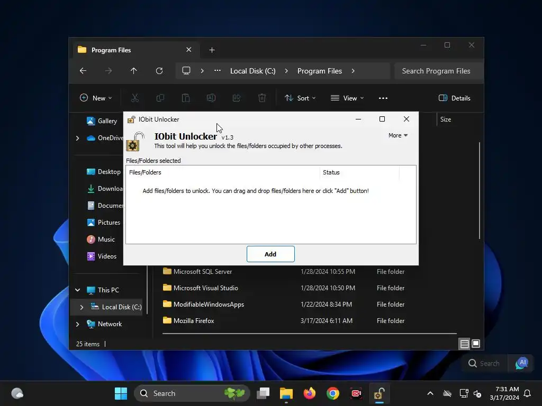Click Local Disk (C:) in the address path
The width and height of the screenshot is (542, 406).
[x=252, y=71]
